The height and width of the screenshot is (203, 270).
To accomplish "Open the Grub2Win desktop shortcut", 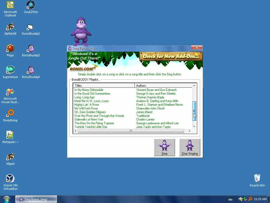I will [x=31, y=7].
